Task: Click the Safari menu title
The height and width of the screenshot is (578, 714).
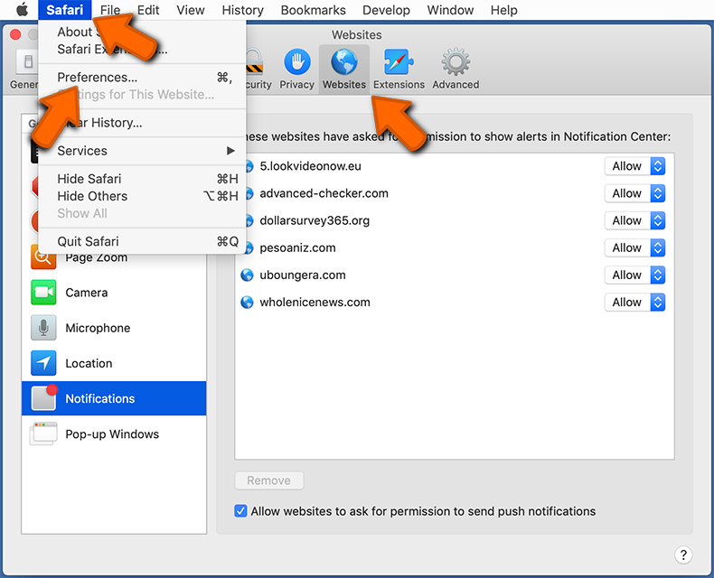Action: 65,10
